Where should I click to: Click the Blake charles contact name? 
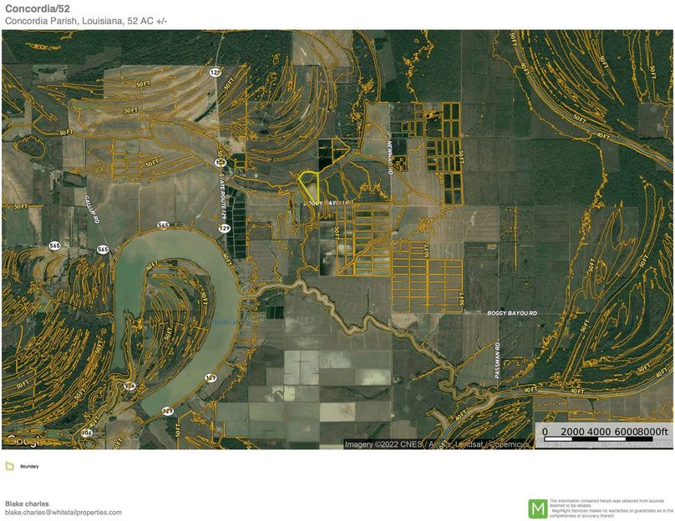click(27, 503)
